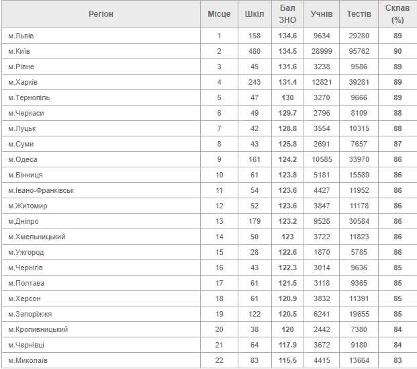Screen dimensions: 417x369
Task: Click the Тестів column header
Action: tap(359, 14)
